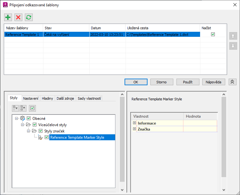Click the Uložená cesta column header
The height and width of the screenshot is (195, 240).
(163, 28)
